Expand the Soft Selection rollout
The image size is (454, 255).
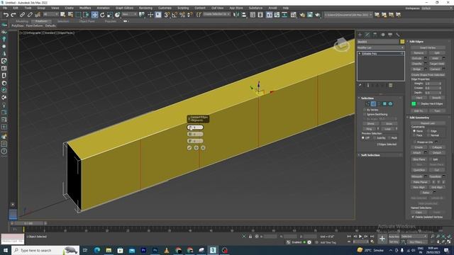pos(370,155)
